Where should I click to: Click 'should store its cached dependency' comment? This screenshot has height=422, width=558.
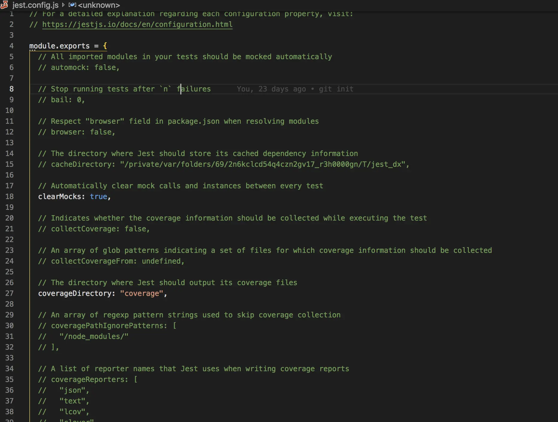233,154
